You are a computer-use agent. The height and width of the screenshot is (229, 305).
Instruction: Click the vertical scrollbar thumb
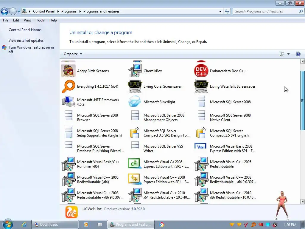(x=302, y=100)
